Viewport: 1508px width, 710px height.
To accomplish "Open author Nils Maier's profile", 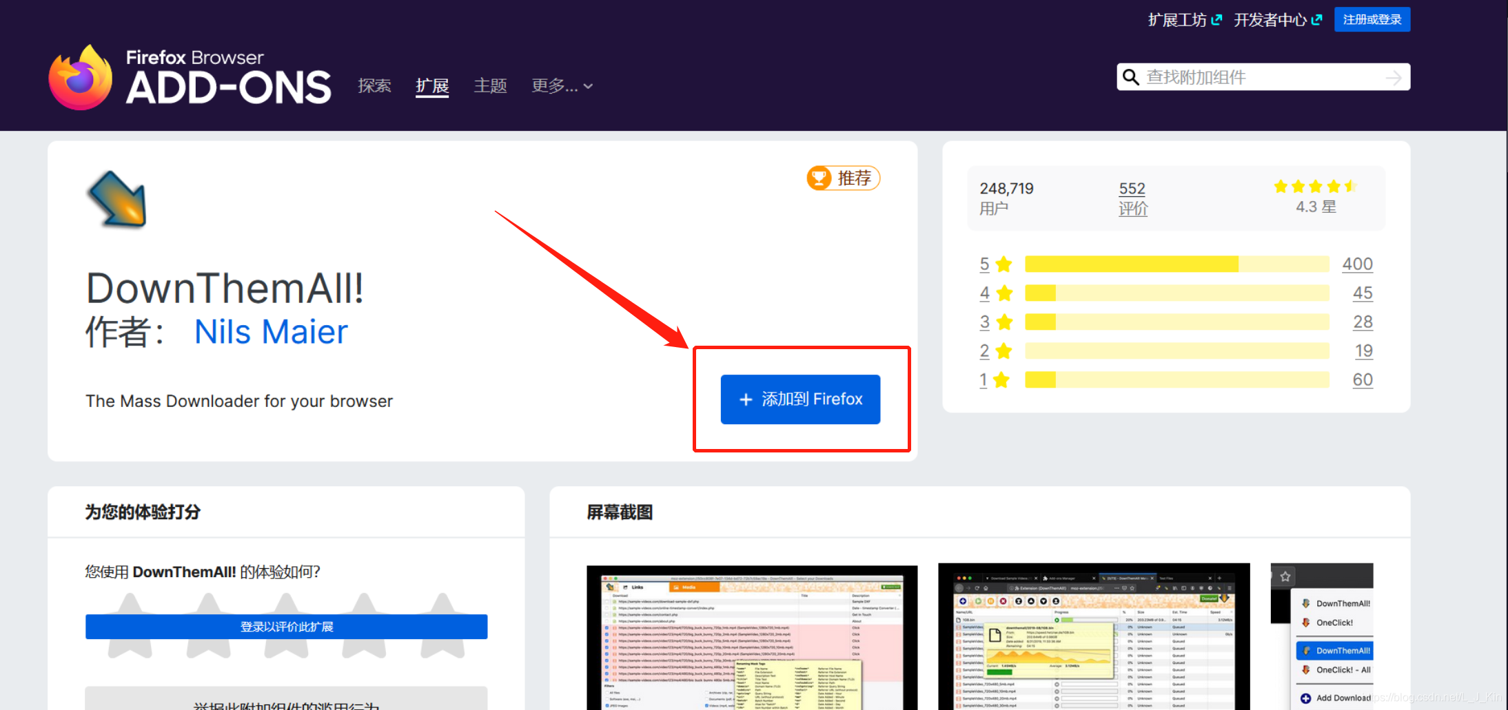I will coord(271,332).
